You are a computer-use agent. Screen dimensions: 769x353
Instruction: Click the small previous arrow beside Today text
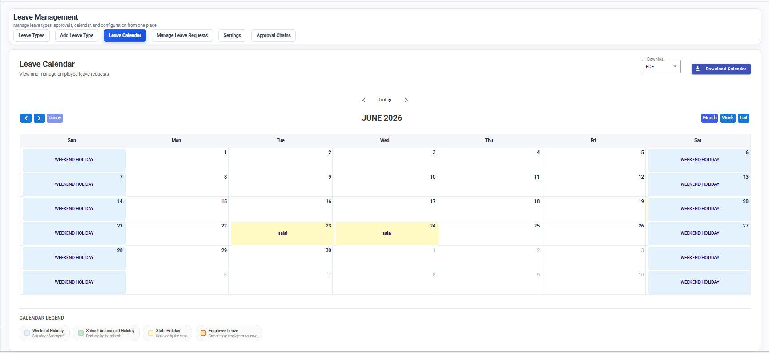[x=363, y=100]
